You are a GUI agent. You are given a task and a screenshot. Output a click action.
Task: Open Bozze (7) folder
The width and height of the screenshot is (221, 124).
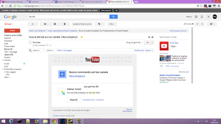tap(8, 49)
